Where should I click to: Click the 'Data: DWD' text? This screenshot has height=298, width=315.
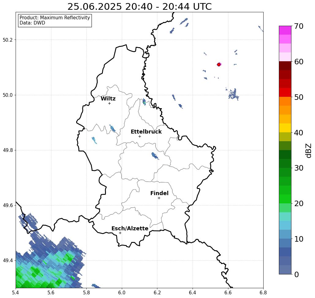[x=32, y=23]
